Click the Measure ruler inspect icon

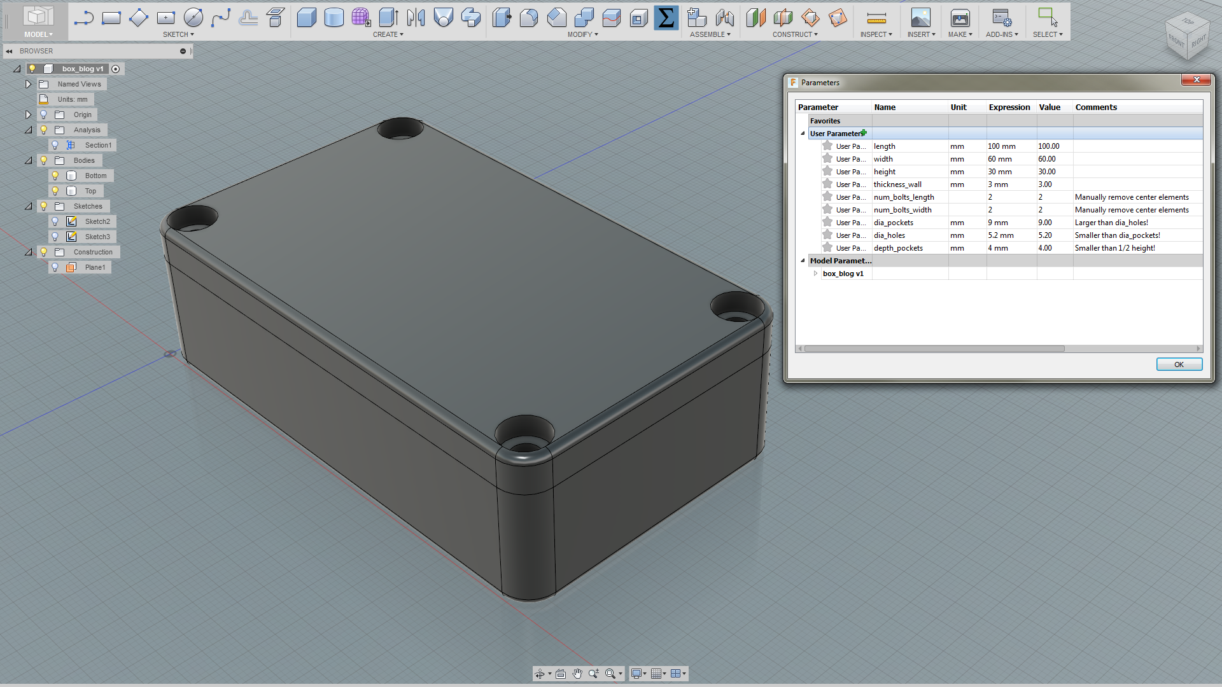[876, 18]
